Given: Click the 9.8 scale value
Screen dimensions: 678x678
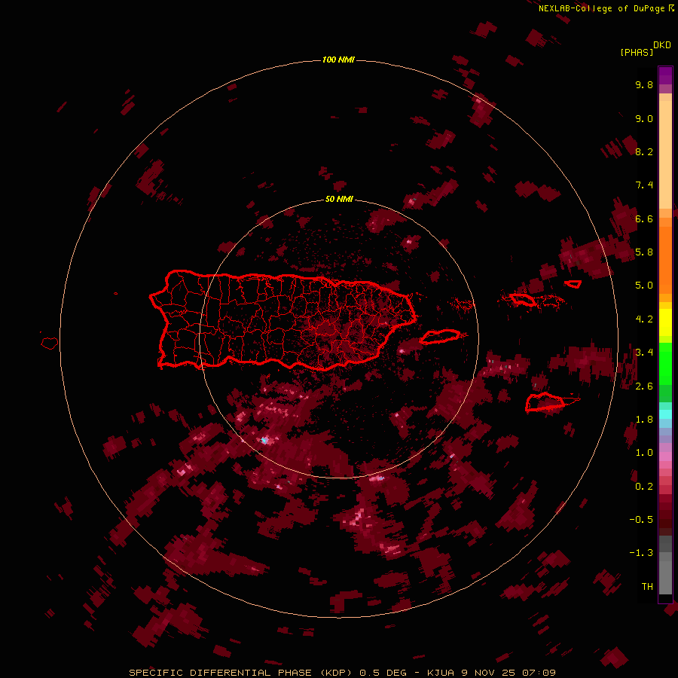Looking at the screenshot, I should tap(644, 84).
